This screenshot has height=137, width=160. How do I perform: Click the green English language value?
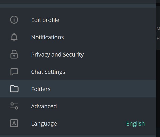tap(136, 124)
